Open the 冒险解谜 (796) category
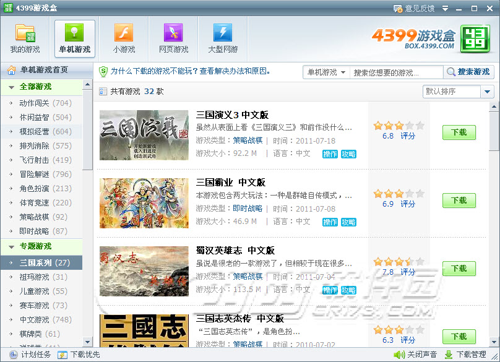The height and width of the screenshot is (362, 500). click(x=41, y=174)
